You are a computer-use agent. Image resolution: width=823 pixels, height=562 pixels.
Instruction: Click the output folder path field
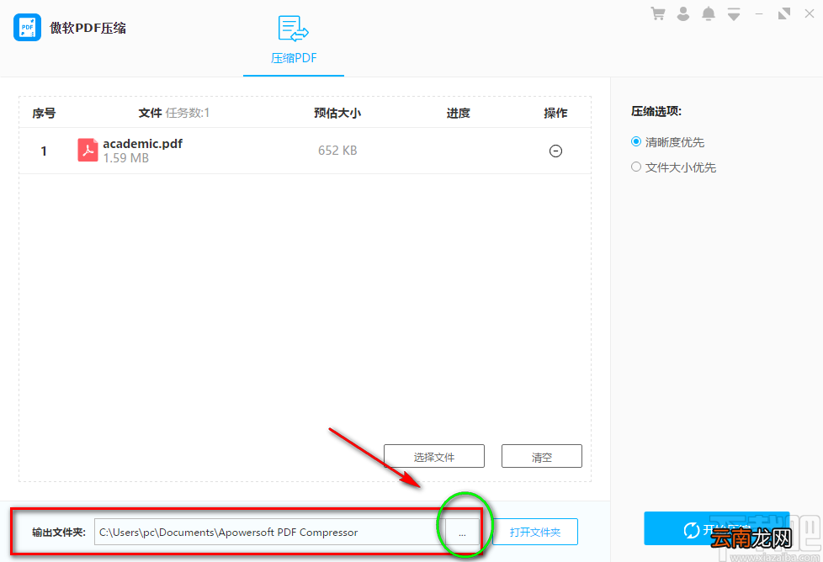pos(270,532)
